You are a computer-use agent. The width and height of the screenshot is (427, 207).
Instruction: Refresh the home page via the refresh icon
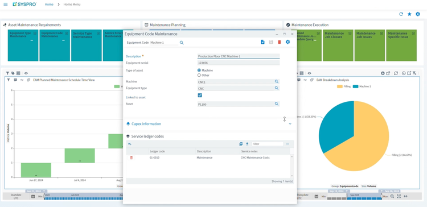(401, 14)
